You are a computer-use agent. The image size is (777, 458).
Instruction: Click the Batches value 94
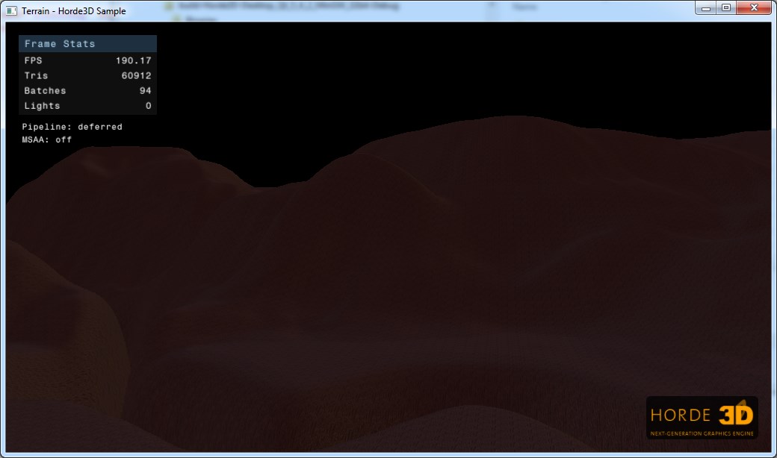tap(145, 90)
